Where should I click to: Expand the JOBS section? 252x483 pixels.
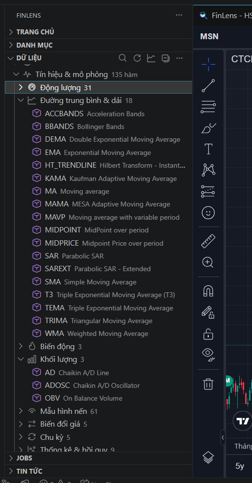click(x=99, y=458)
